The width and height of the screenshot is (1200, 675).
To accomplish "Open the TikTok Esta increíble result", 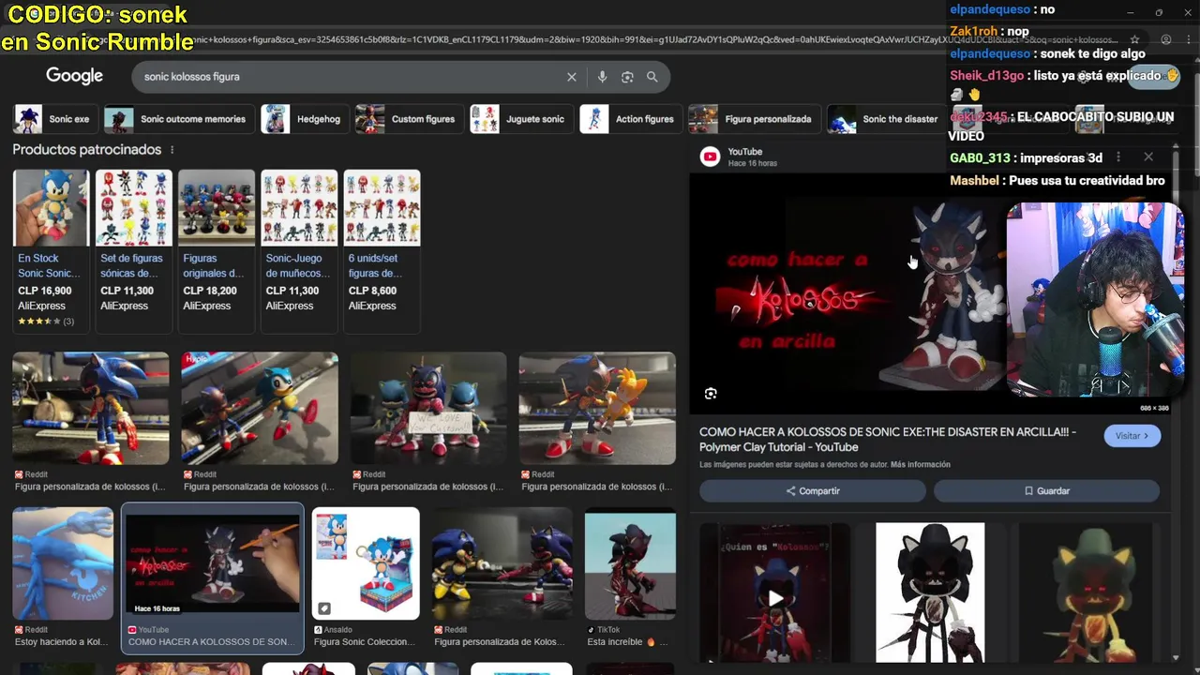I will pyautogui.click(x=630, y=578).
